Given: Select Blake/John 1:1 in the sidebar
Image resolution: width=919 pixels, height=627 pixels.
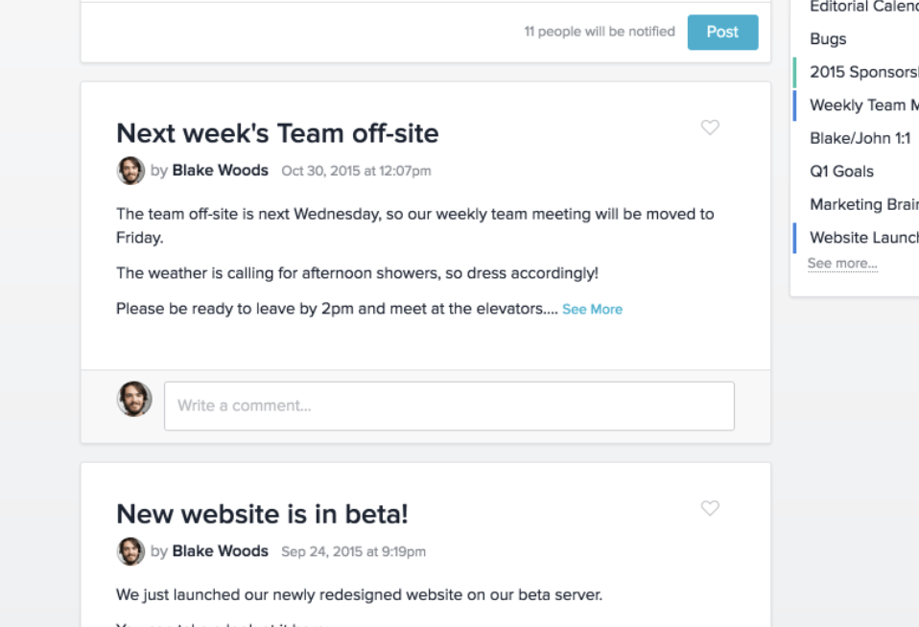Looking at the screenshot, I should point(860,138).
